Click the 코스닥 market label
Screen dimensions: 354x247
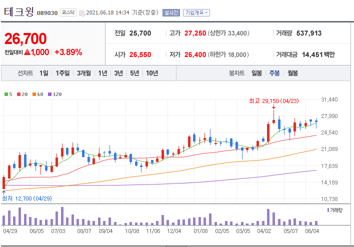[x=68, y=12]
